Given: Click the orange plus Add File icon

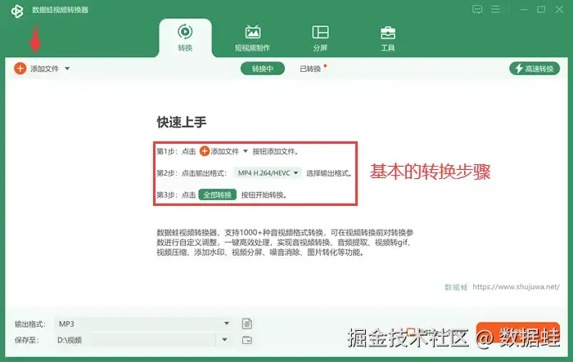Looking at the screenshot, I should pyautogui.click(x=20, y=69).
